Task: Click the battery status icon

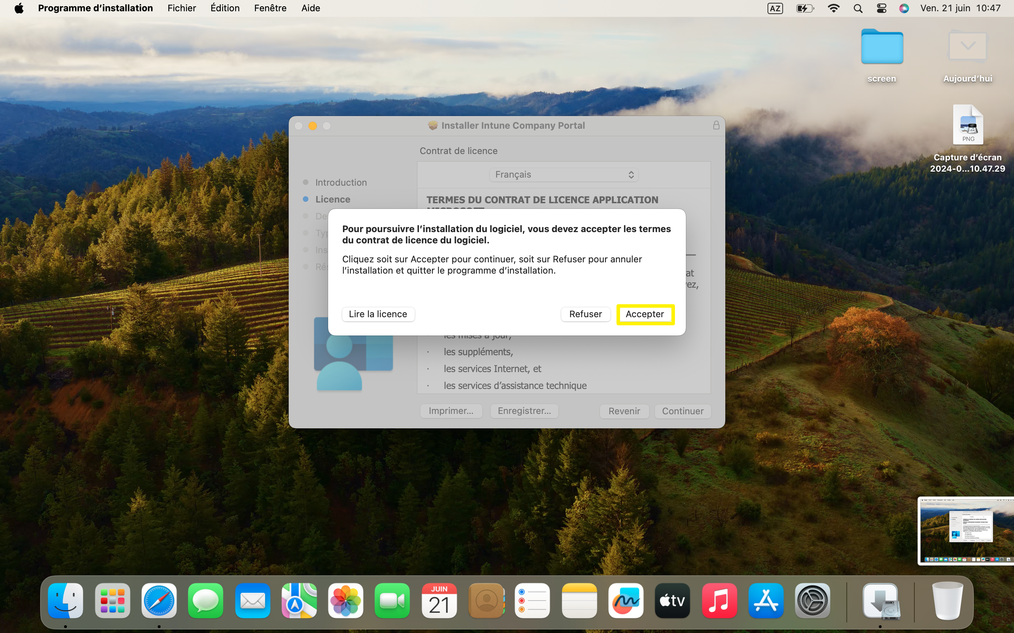Action: coord(805,8)
